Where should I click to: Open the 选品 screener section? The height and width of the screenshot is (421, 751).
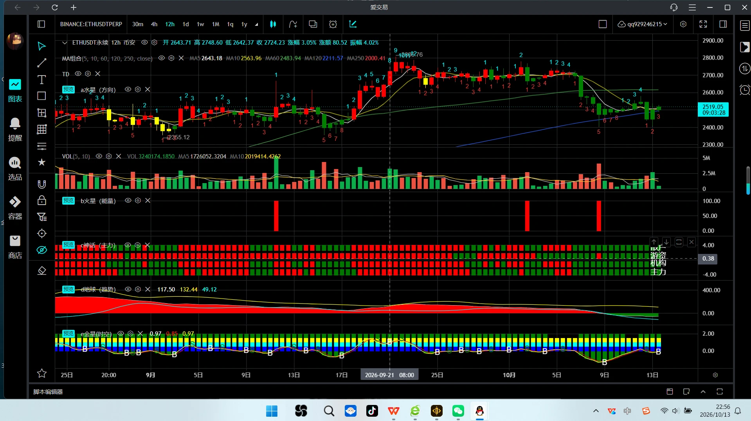15,168
